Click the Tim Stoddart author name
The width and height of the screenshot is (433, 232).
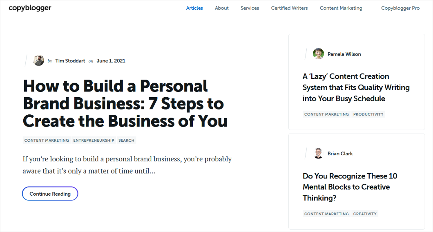point(70,61)
